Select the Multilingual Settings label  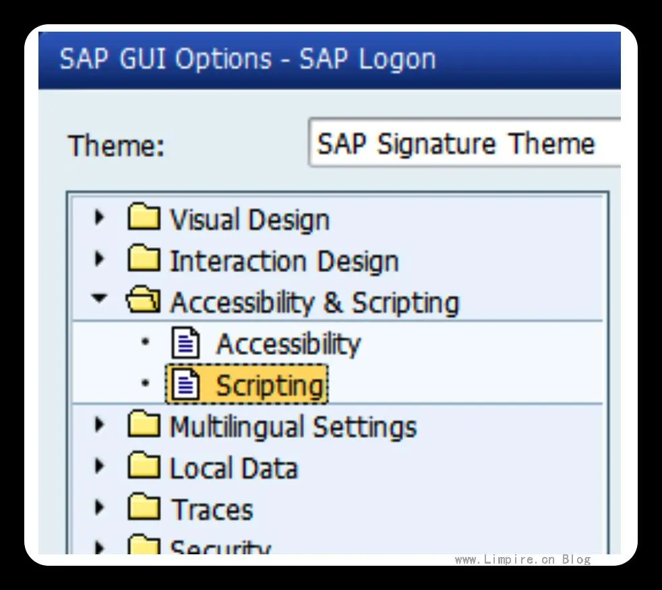click(293, 427)
